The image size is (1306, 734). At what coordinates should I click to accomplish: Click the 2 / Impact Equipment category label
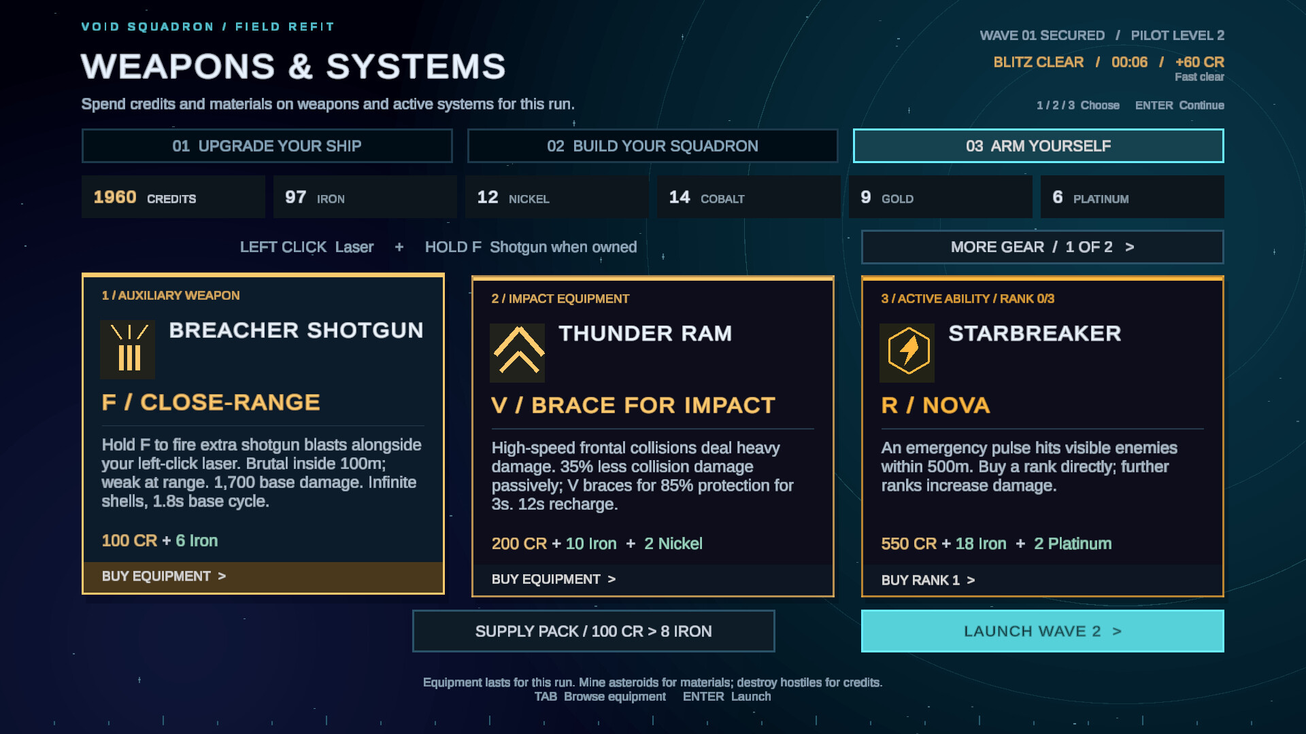560,299
